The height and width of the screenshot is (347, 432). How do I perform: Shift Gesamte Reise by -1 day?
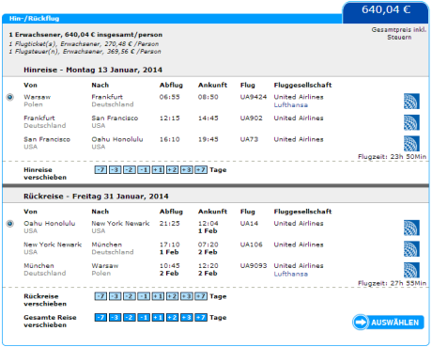pyautogui.click(x=144, y=318)
